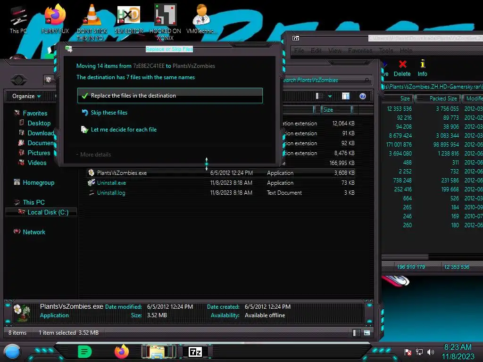Click the PlantsVsZombies.exe details pane thumbnail
This screenshot has width=483, height=362.
[x=22, y=313]
